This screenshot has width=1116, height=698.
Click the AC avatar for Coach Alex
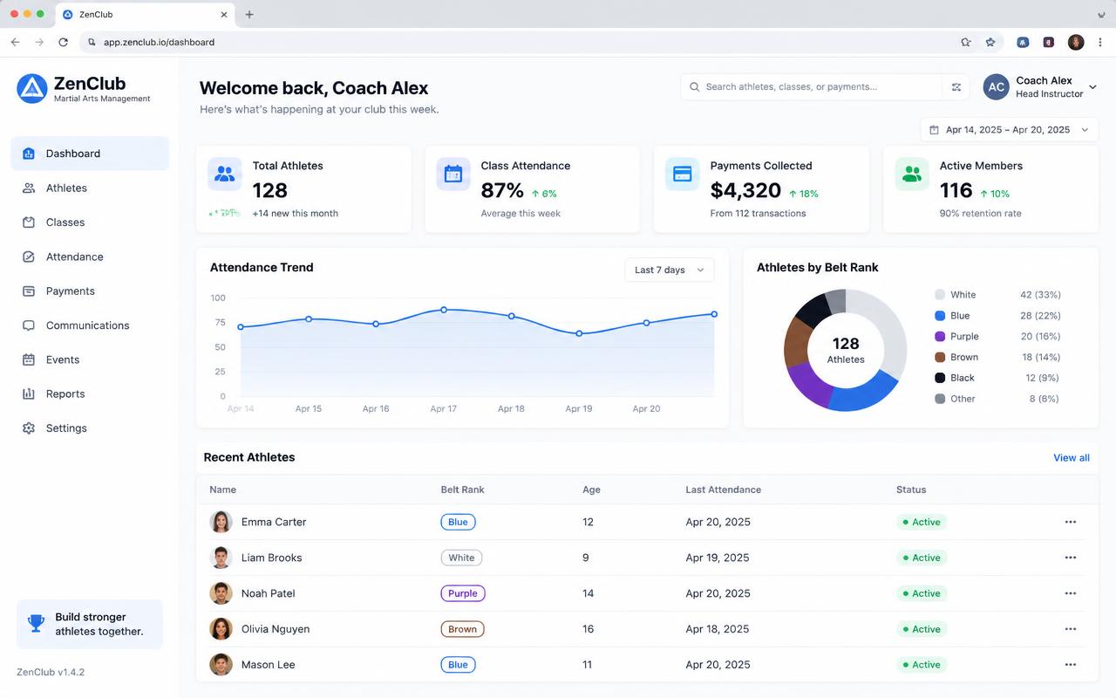click(997, 87)
